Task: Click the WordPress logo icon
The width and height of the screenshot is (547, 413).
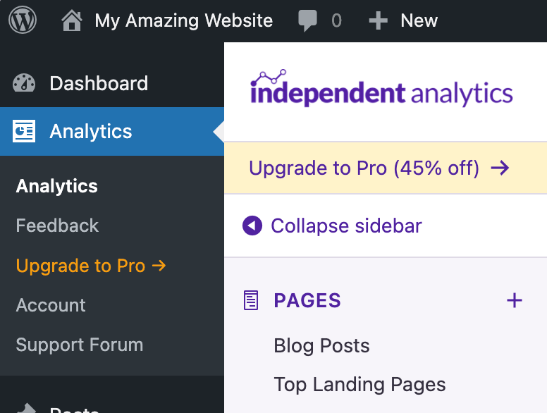Action: 23,20
